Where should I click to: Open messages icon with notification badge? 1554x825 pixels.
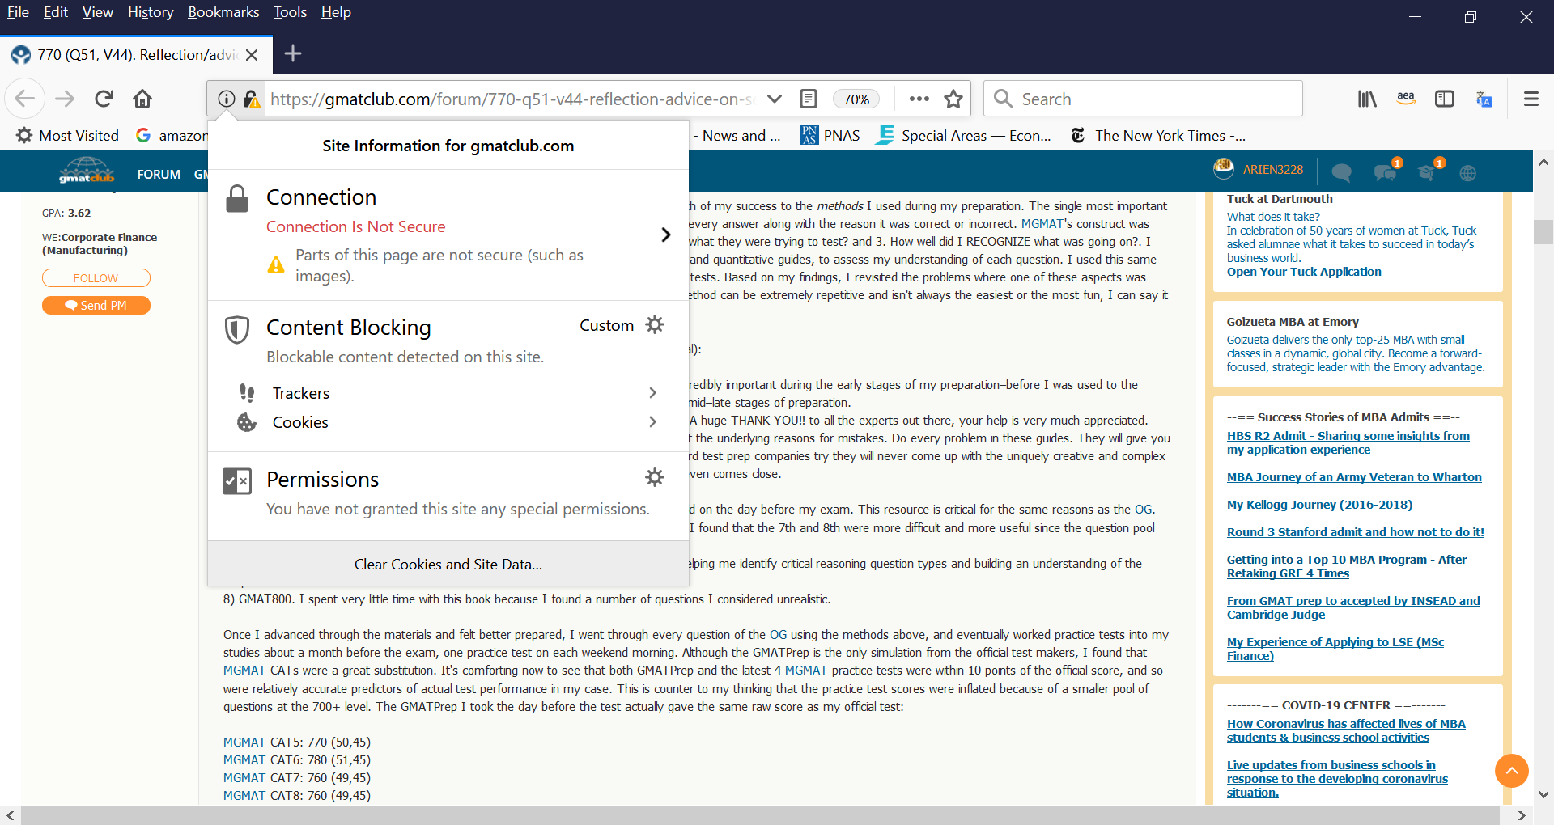click(1386, 171)
